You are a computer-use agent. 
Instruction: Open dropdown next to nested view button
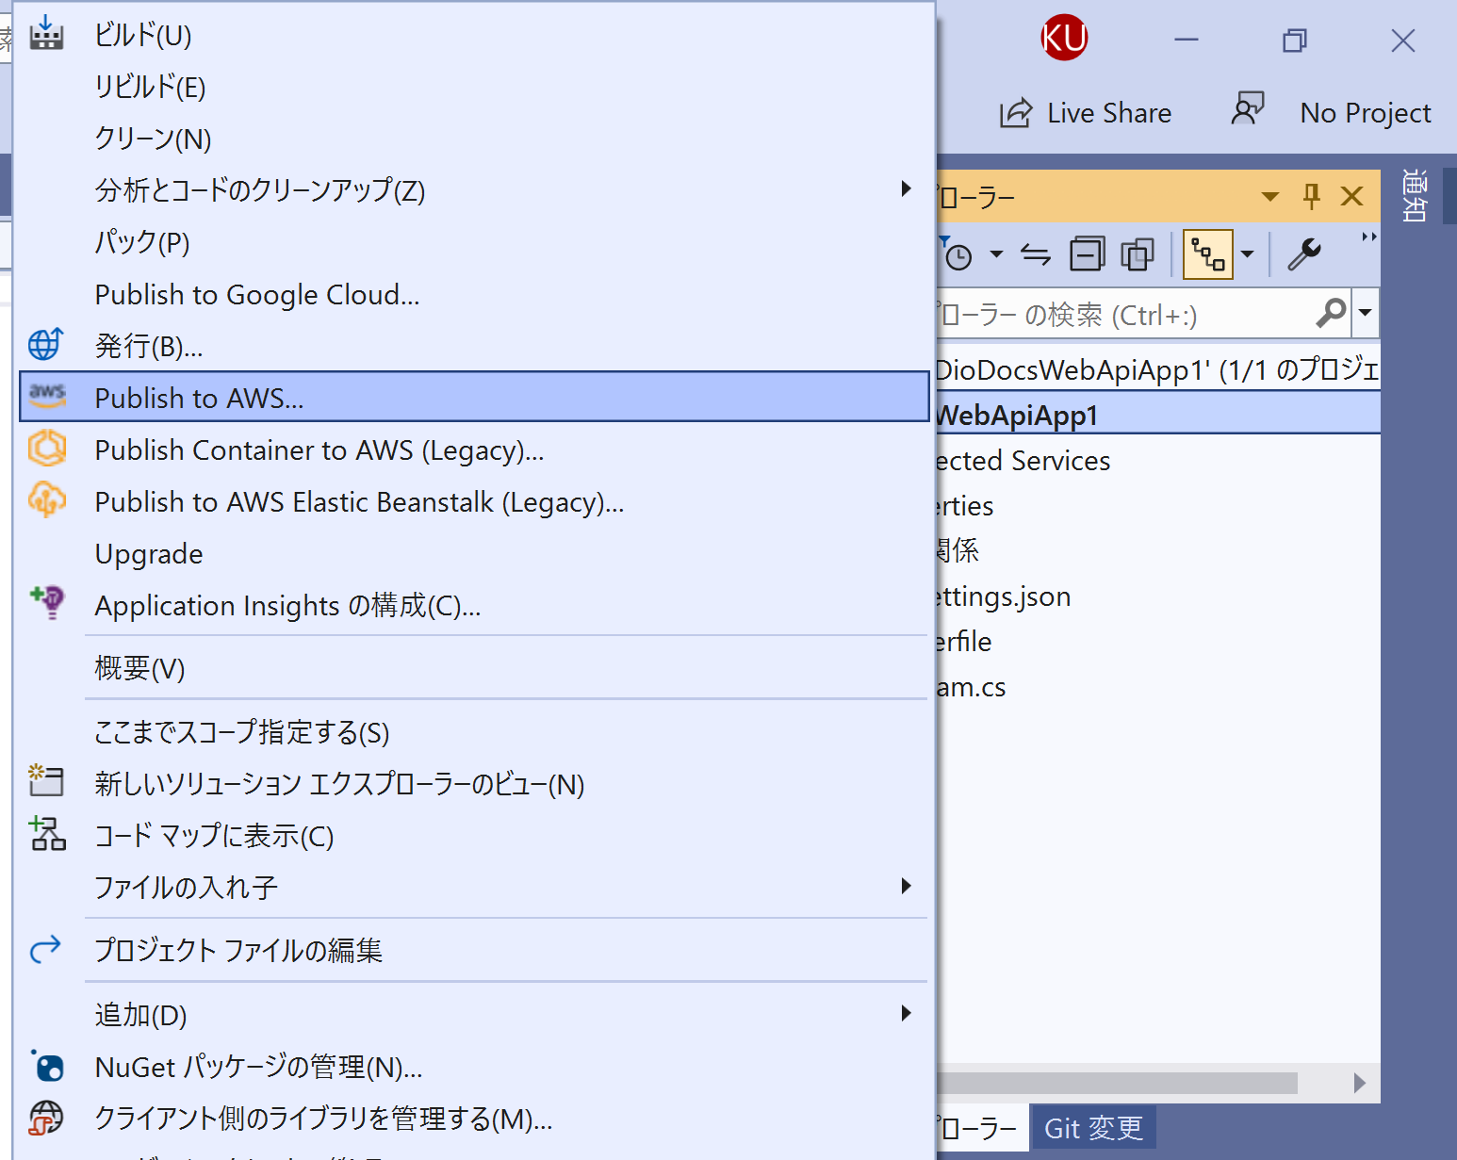[x=1248, y=254]
